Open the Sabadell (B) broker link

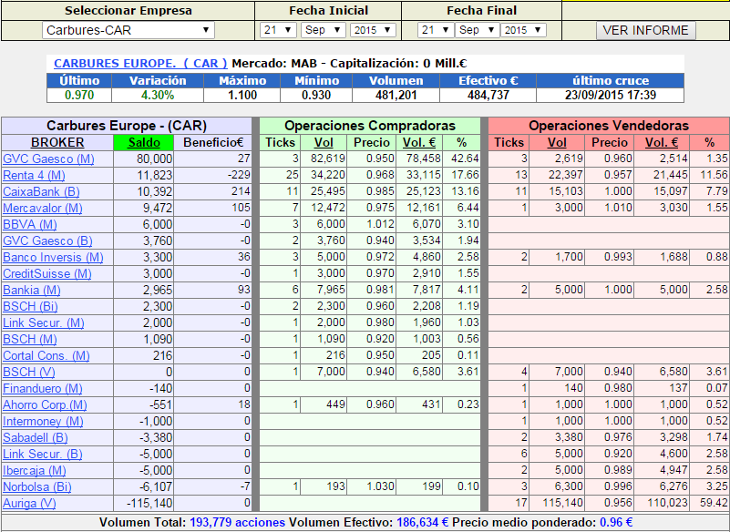35,437
